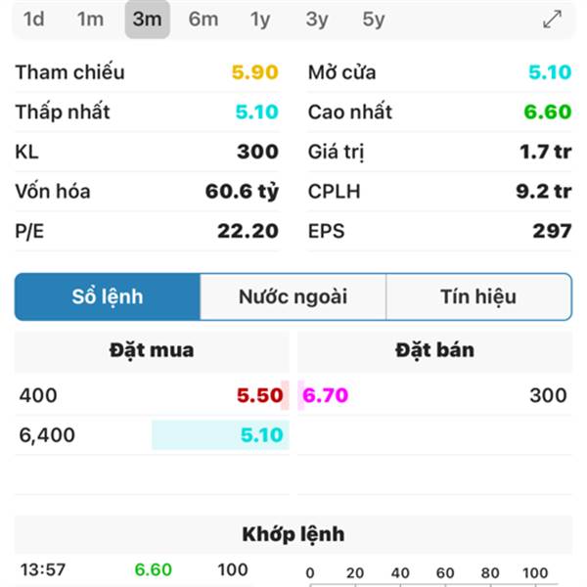The height and width of the screenshot is (587, 587).
Task: Select the 1m time range
Action: pos(90,20)
